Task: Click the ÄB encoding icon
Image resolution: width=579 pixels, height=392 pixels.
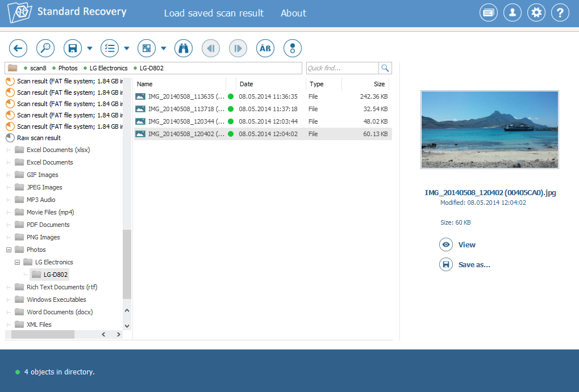Action: [x=265, y=48]
